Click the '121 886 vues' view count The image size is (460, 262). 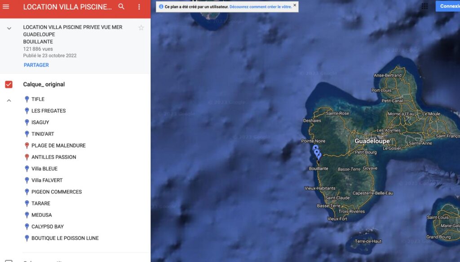tap(38, 49)
